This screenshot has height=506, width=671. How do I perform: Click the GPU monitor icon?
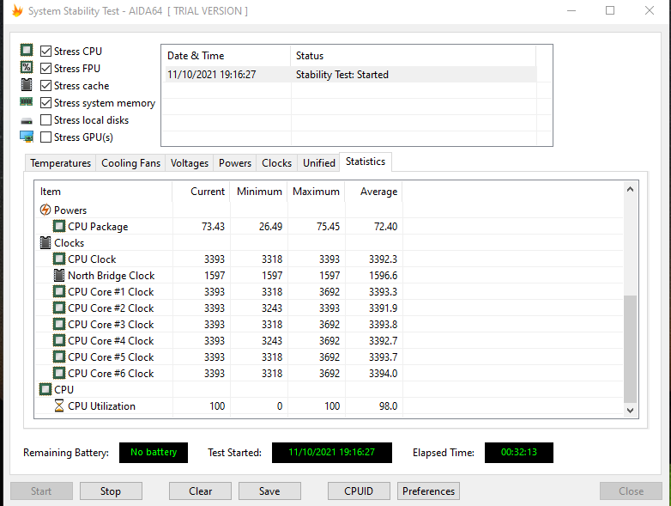click(x=27, y=137)
